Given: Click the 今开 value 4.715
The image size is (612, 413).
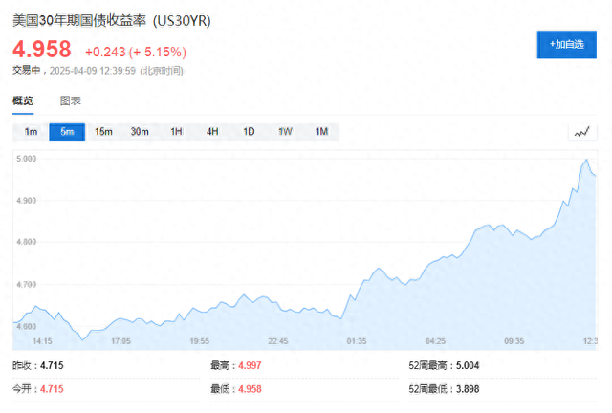Looking at the screenshot, I should coord(52,389).
